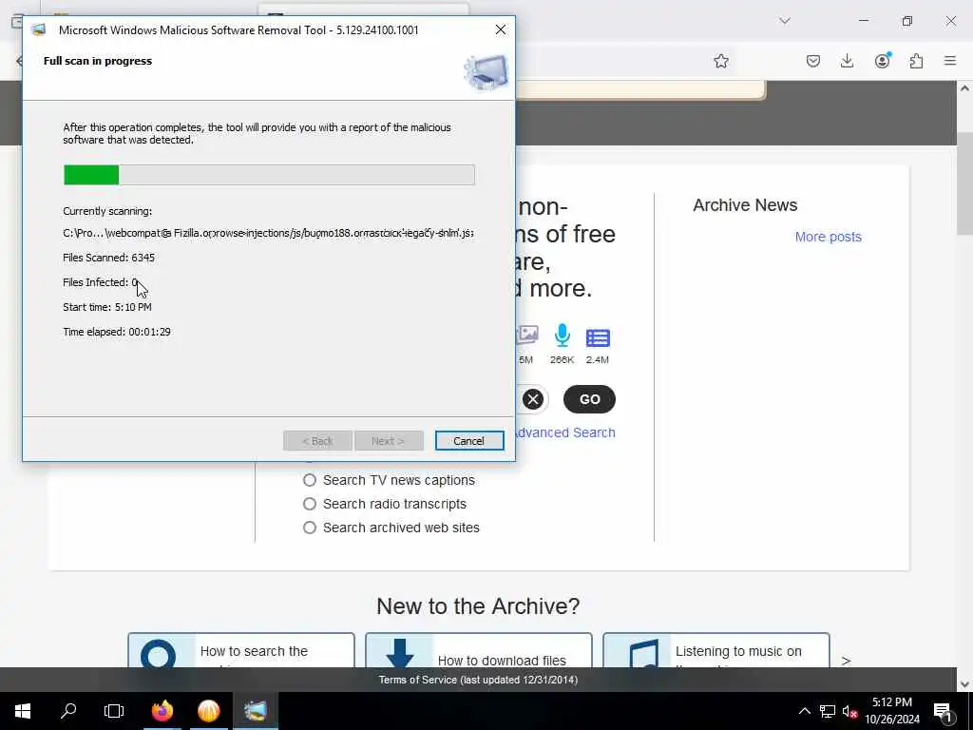
Task: Click the New to the Archive? heading
Action: click(478, 605)
